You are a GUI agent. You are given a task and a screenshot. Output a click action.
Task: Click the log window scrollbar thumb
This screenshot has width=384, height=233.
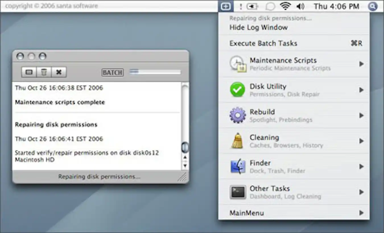point(185,147)
